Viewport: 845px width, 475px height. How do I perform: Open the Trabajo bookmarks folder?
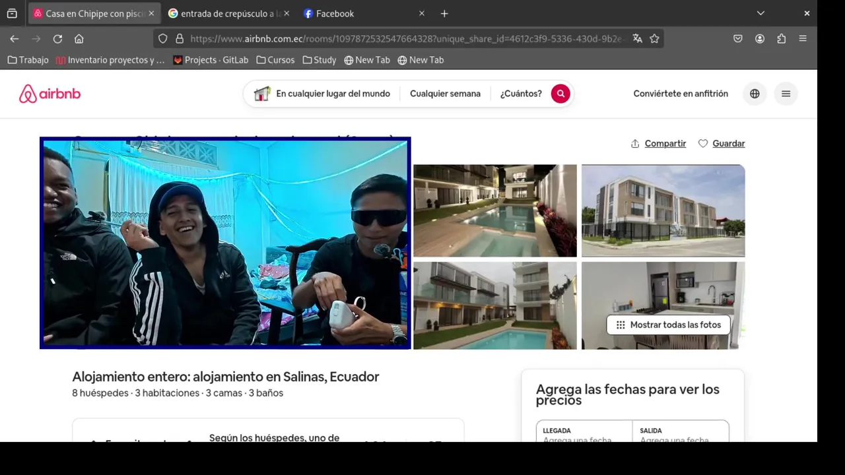(x=28, y=60)
